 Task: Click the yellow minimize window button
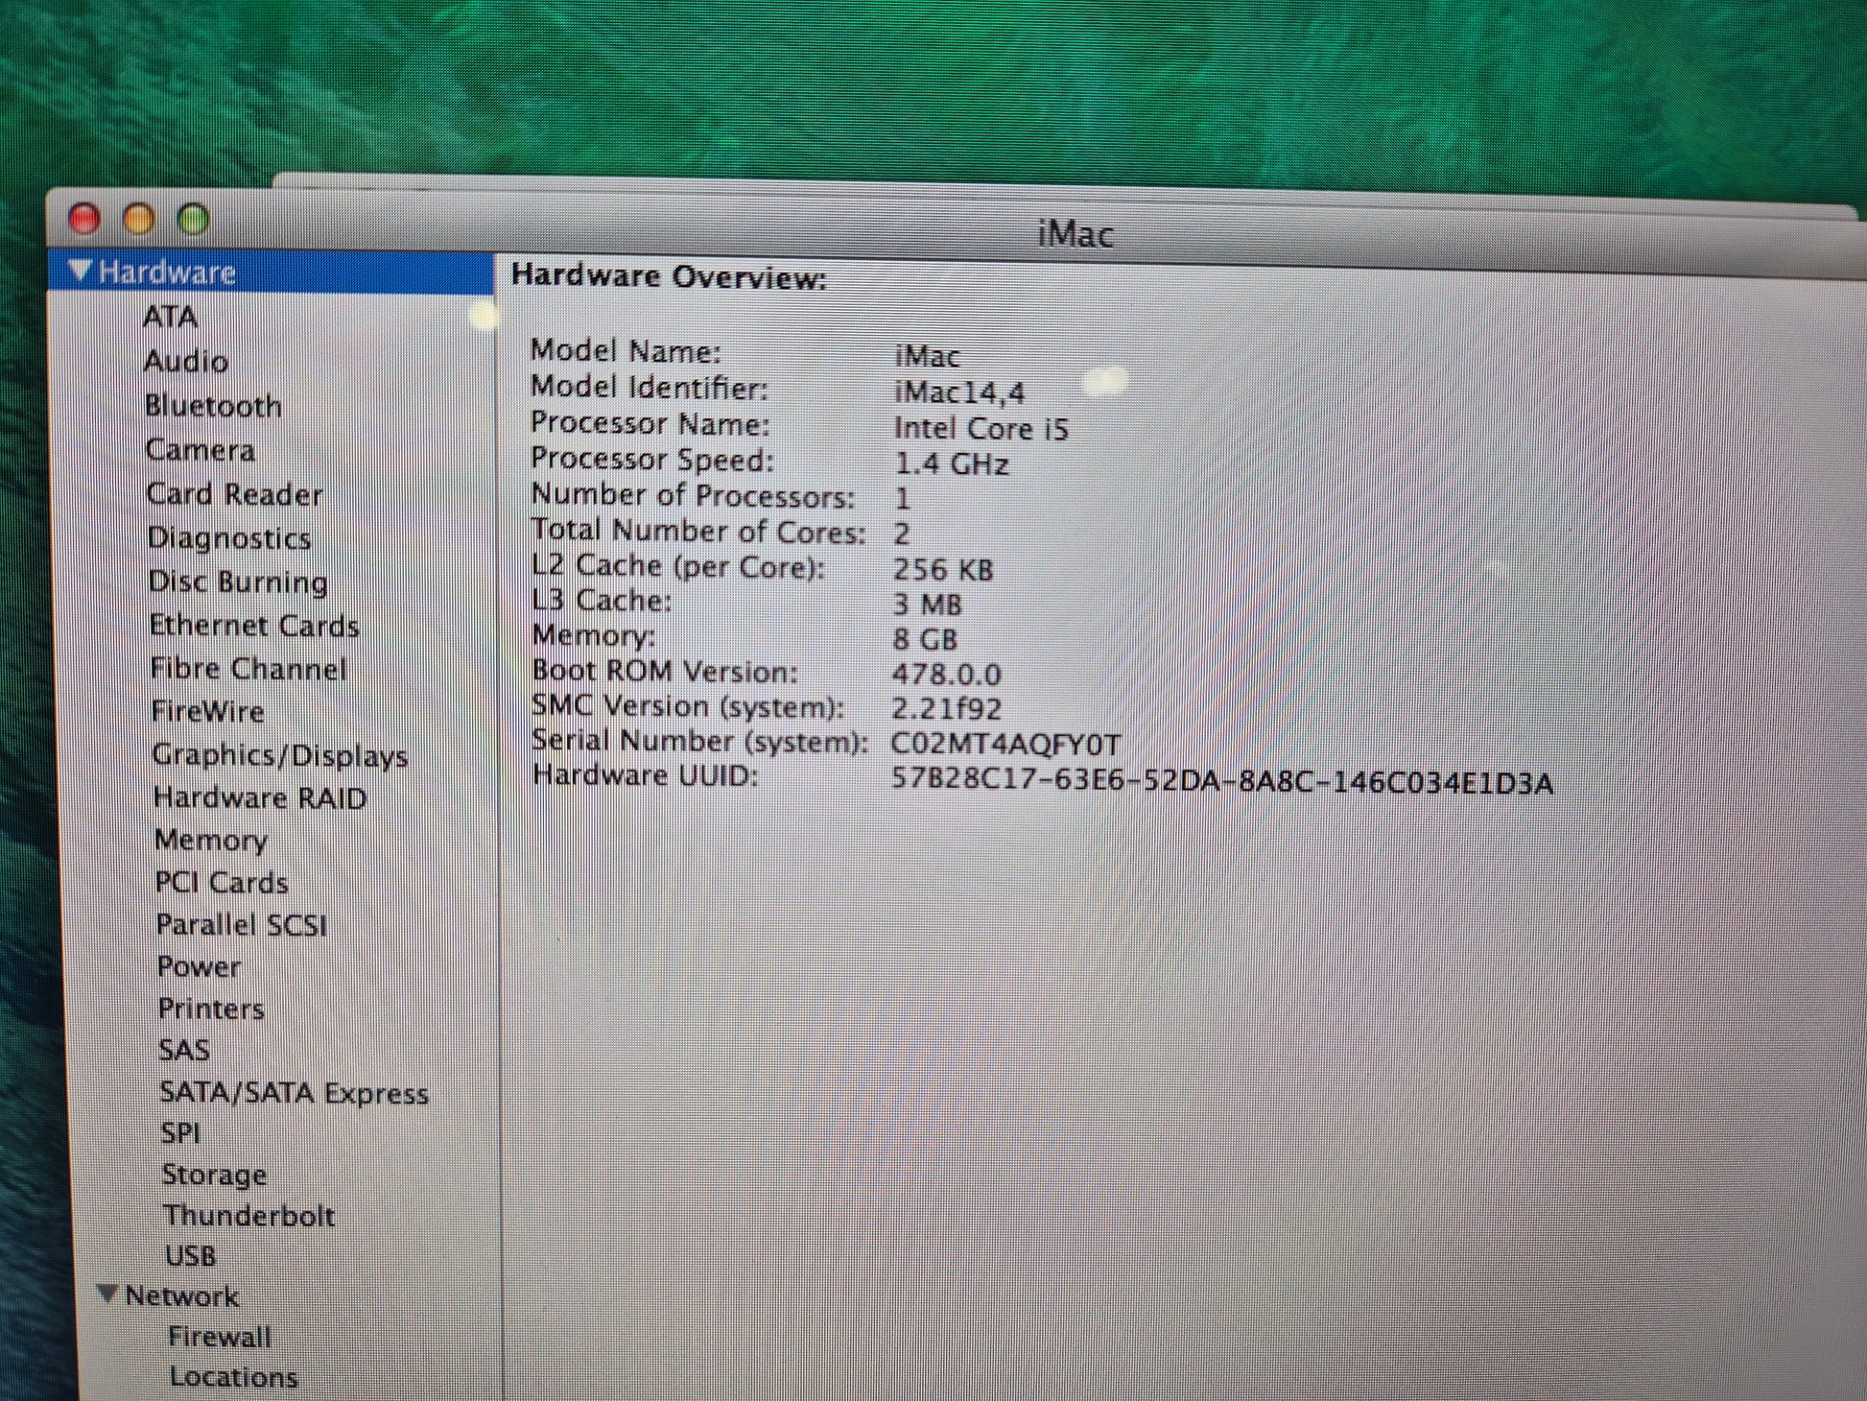139,219
